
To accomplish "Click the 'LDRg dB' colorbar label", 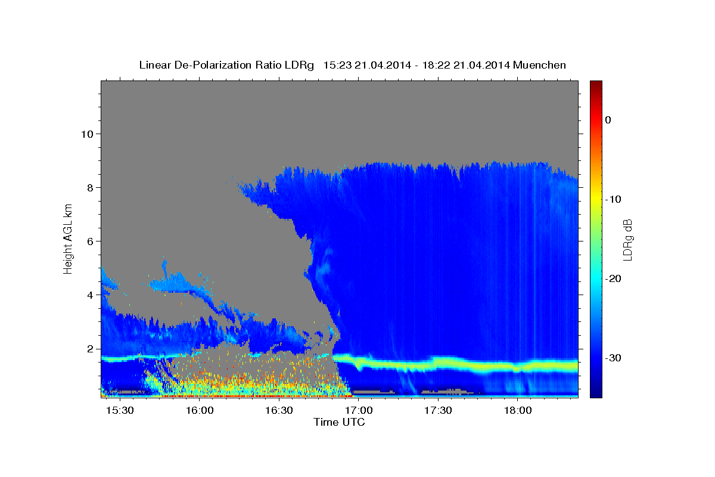I will 627,240.
